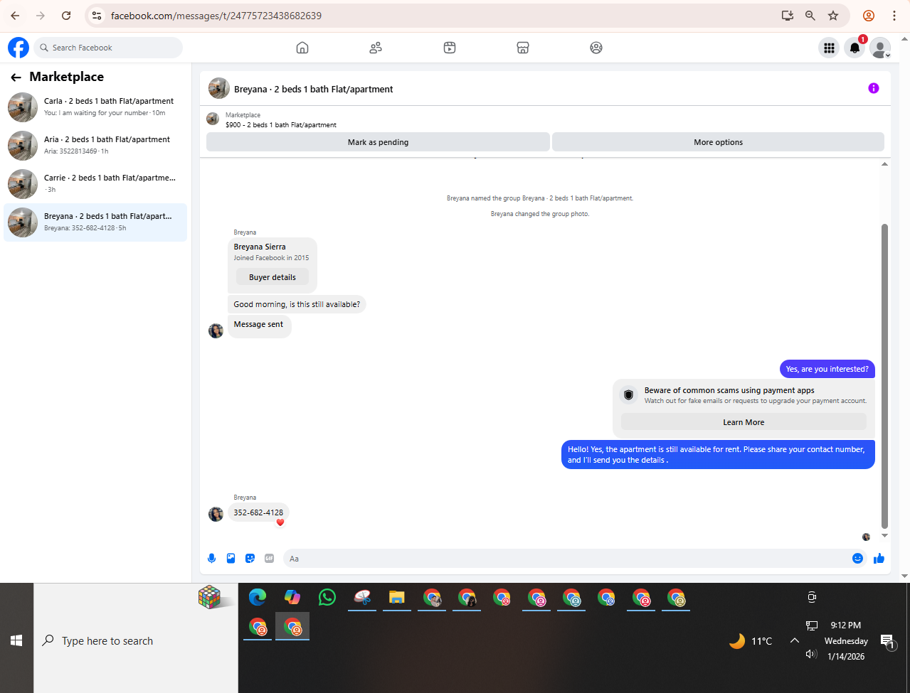Image resolution: width=910 pixels, height=693 pixels.
Task: Open the Groups icon in top nav
Action: 596,48
